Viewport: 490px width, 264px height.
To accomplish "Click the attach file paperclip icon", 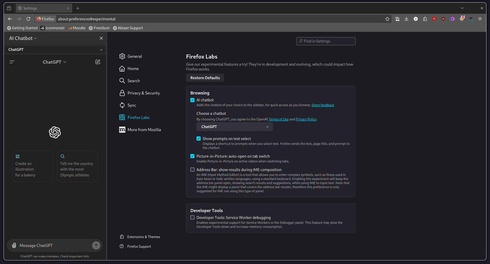I will (x=14, y=245).
